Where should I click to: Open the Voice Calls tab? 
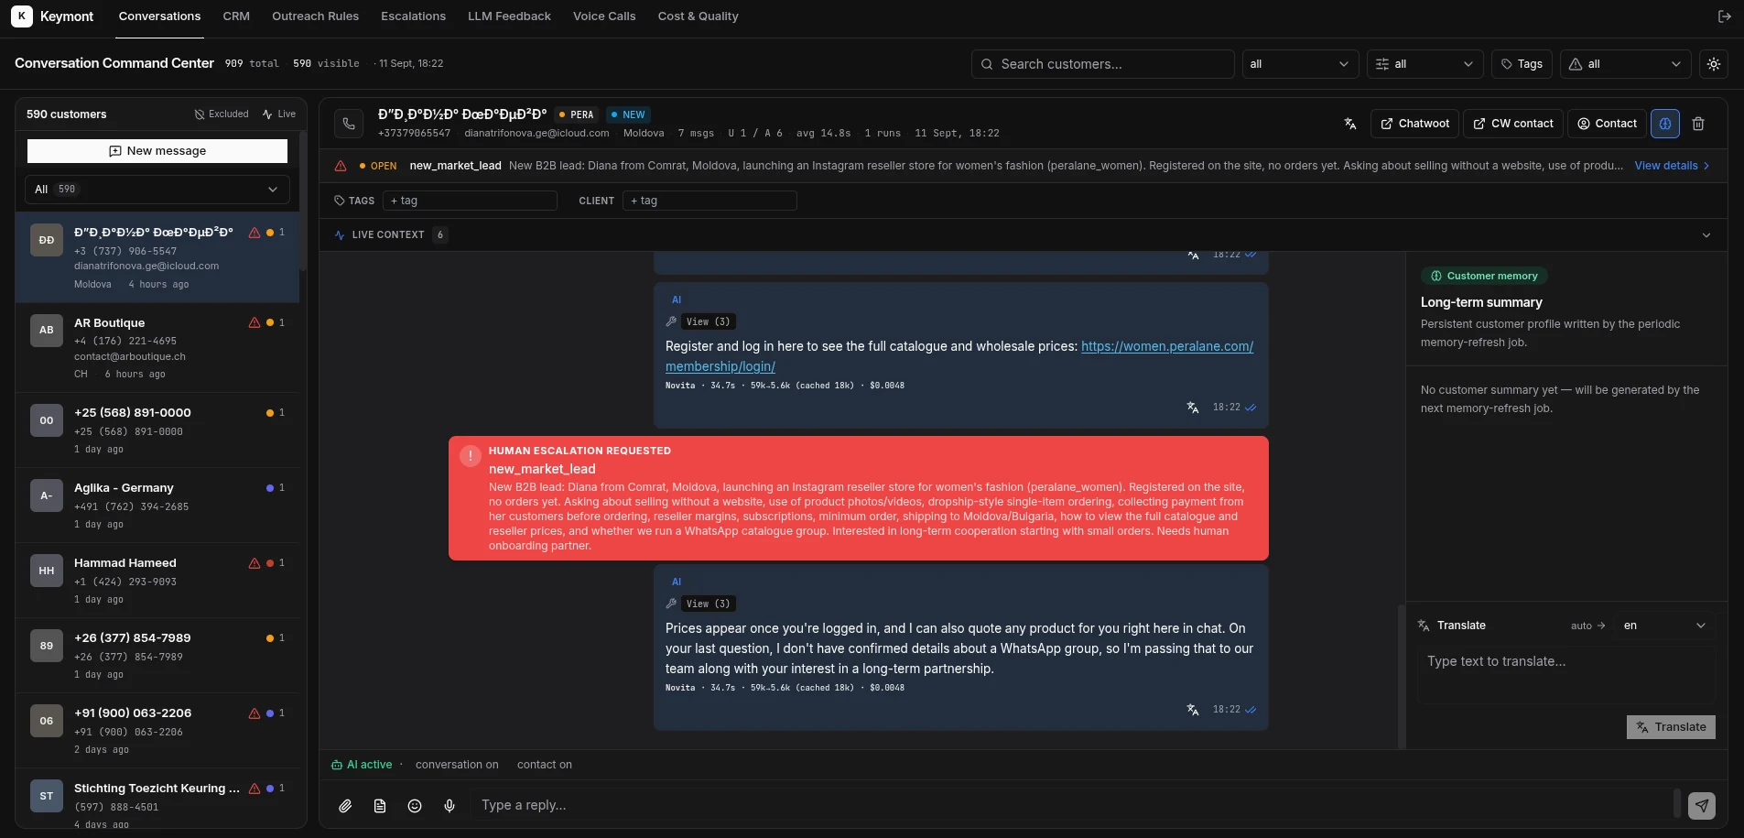coord(604,16)
